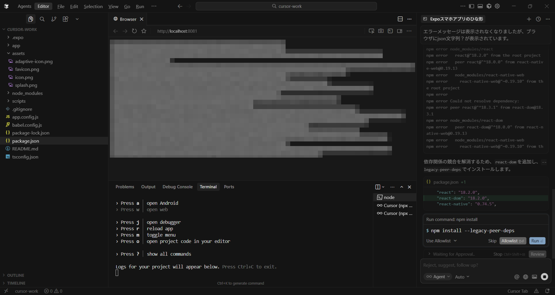Expand the node_modules folder
The image size is (555, 295).
[x=27, y=93]
